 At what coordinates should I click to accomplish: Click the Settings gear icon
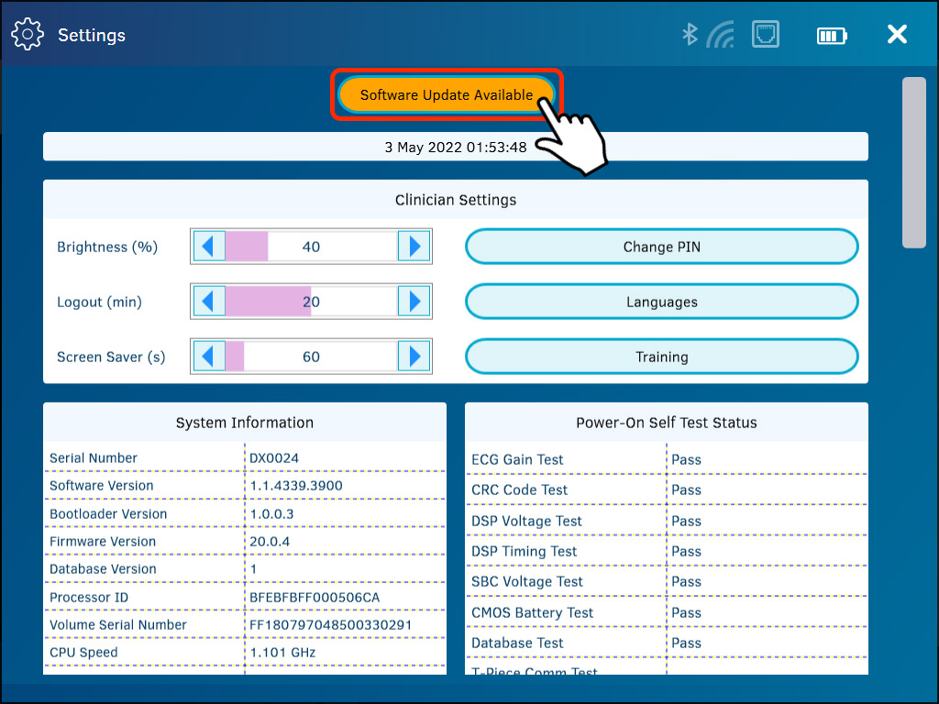(28, 35)
